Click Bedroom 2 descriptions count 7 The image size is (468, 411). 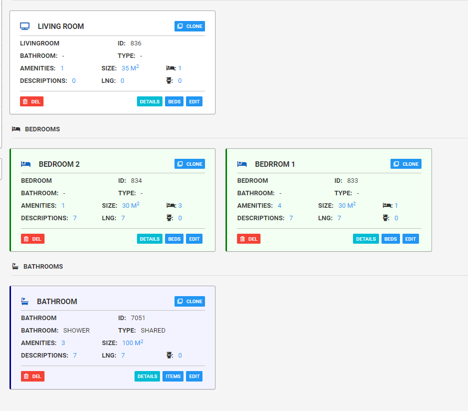(75, 218)
